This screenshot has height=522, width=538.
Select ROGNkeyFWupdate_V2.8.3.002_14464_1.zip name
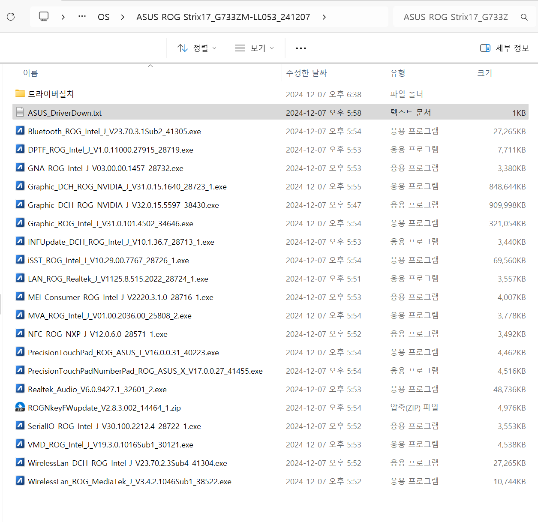click(x=104, y=408)
